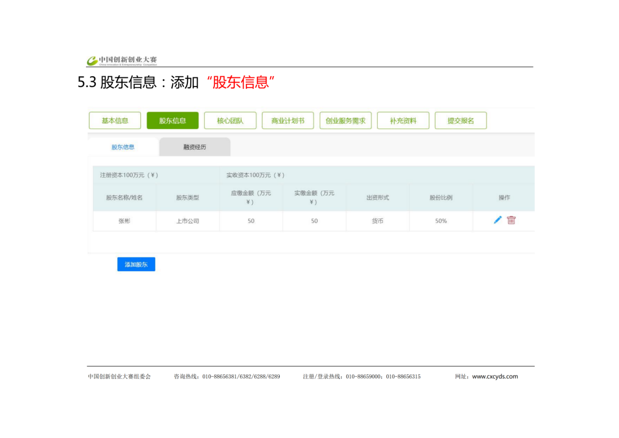This screenshot has height=438, width=619.
Task: Click the pencil edit icon for 张彬
Action: point(497,220)
